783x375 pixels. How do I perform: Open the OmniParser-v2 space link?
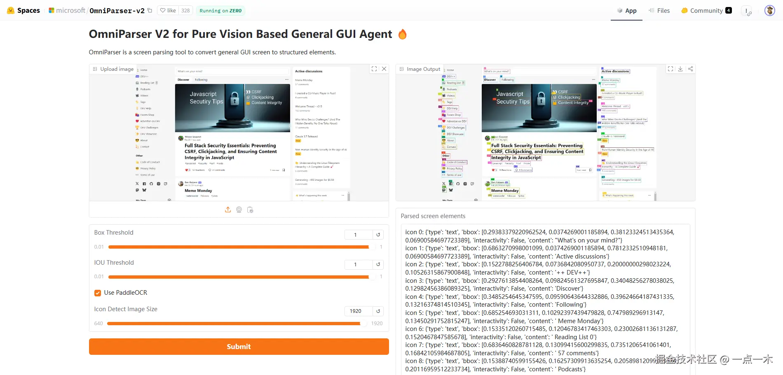click(117, 11)
